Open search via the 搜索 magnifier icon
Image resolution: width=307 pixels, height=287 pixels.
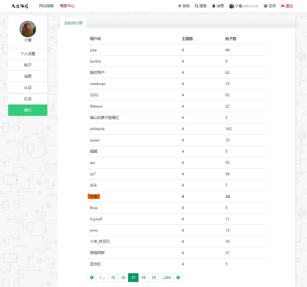pos(196,6)
